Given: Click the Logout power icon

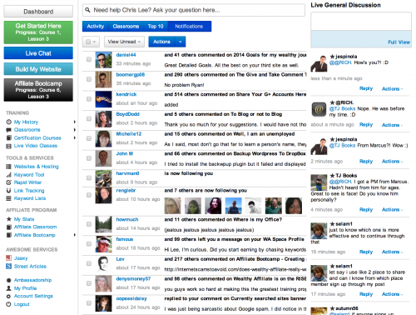Looking at the screenshot, I should (8, 304).
